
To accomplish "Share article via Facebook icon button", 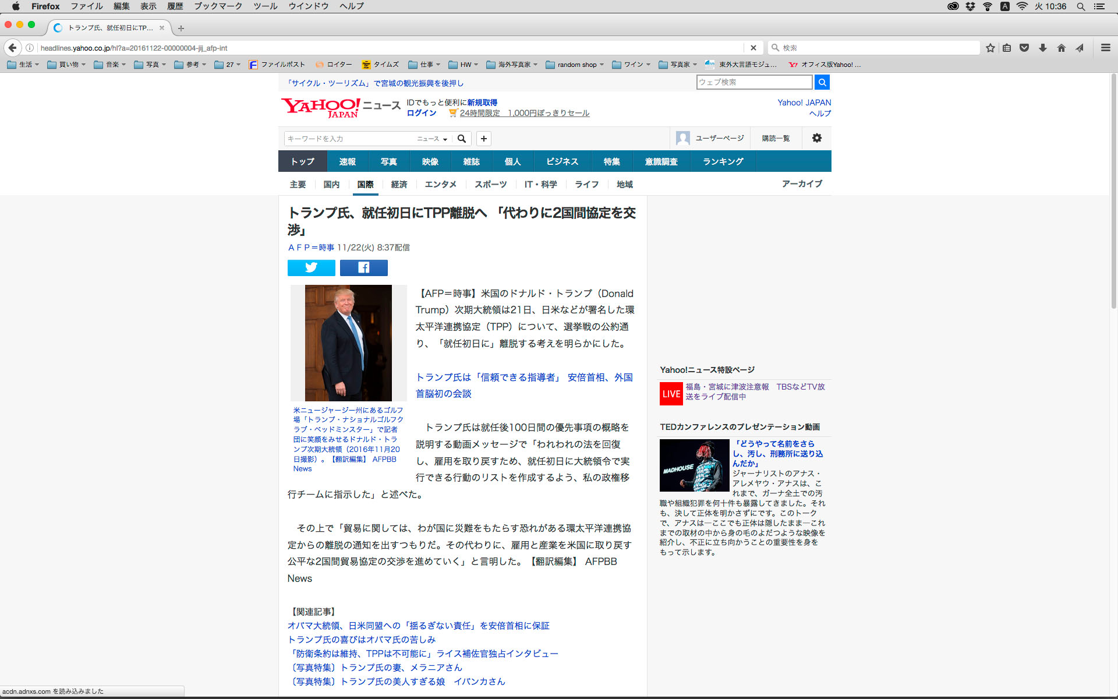I will point(363,267).
